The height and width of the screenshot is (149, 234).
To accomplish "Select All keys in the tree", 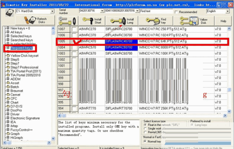I will tap(17, 32).
